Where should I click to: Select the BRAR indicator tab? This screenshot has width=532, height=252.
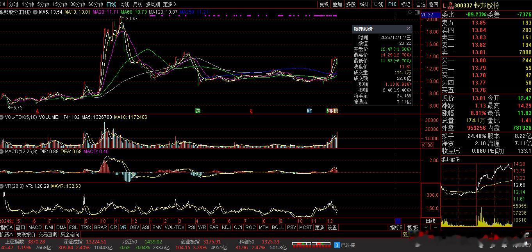100,227
